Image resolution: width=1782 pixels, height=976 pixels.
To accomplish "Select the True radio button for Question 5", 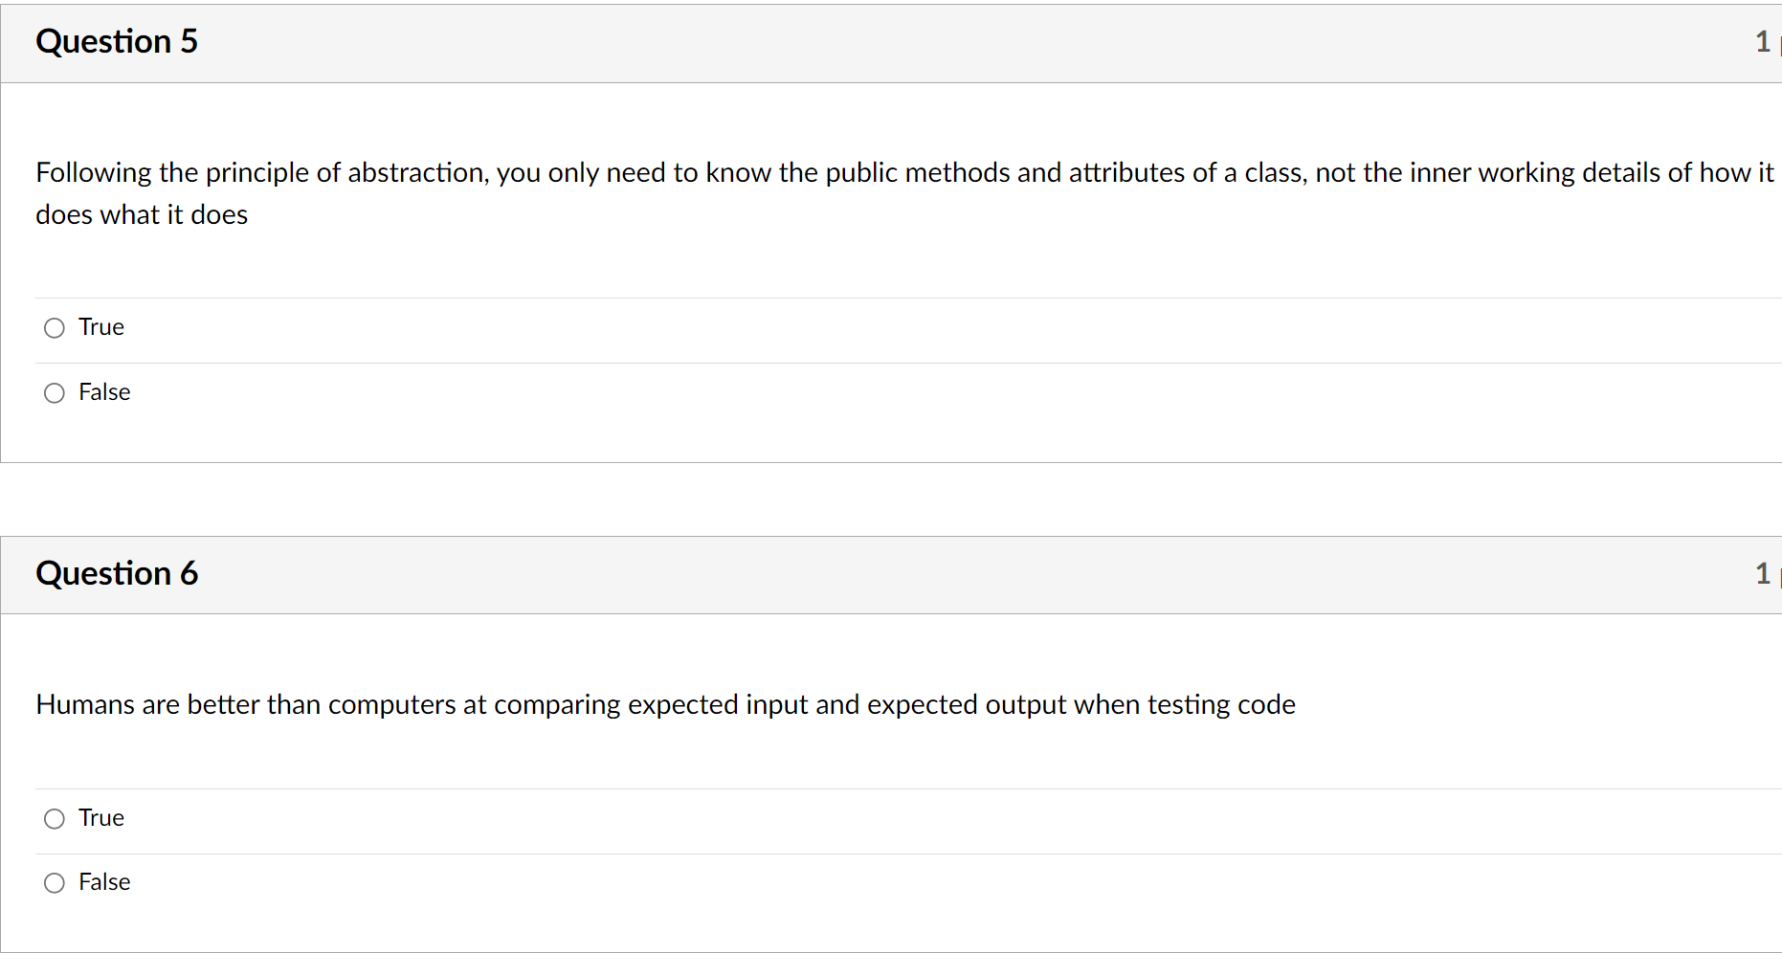I will click(55, 328).
